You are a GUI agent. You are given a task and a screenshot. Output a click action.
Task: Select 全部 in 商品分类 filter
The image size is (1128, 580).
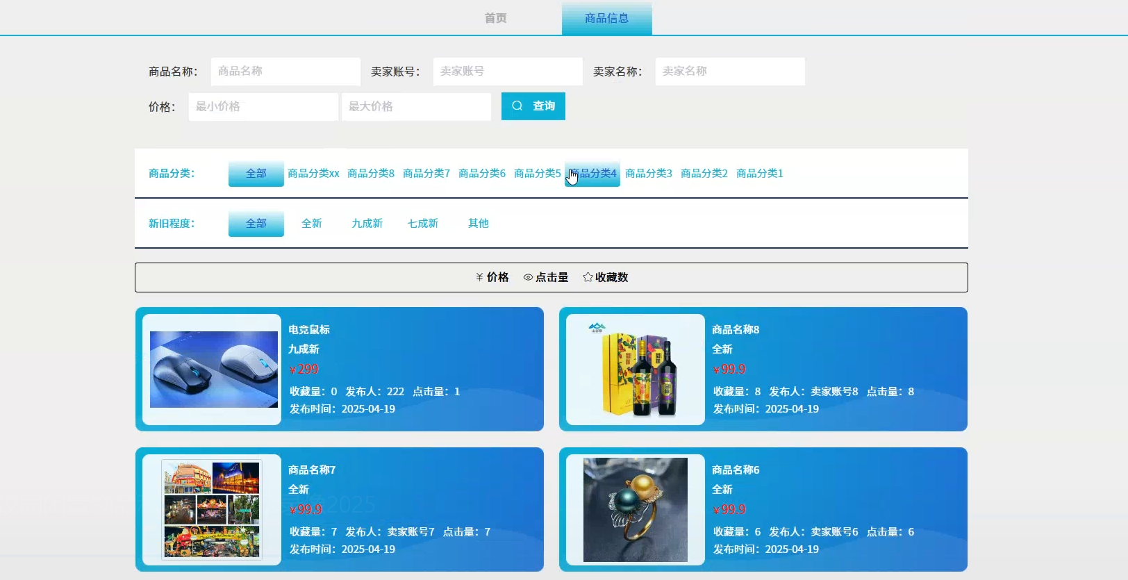pyautogui.click(x=256, y=174)
